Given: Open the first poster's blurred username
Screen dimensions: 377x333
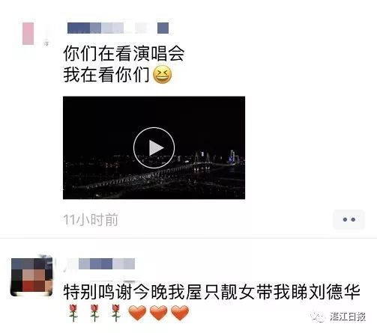Looking at the screenshot, I should tap(118, 28).
